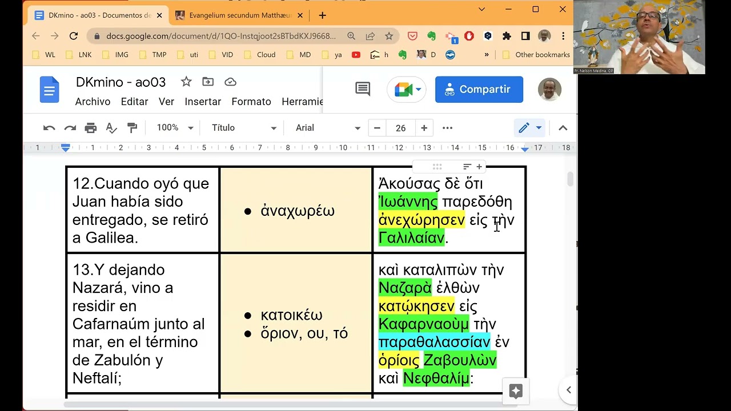
Task: Collapse the Docs menus with chevron
Action: (563, 128)
